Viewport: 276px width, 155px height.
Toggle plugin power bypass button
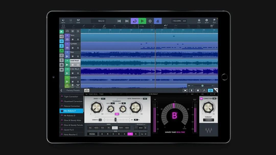[210, 91]
